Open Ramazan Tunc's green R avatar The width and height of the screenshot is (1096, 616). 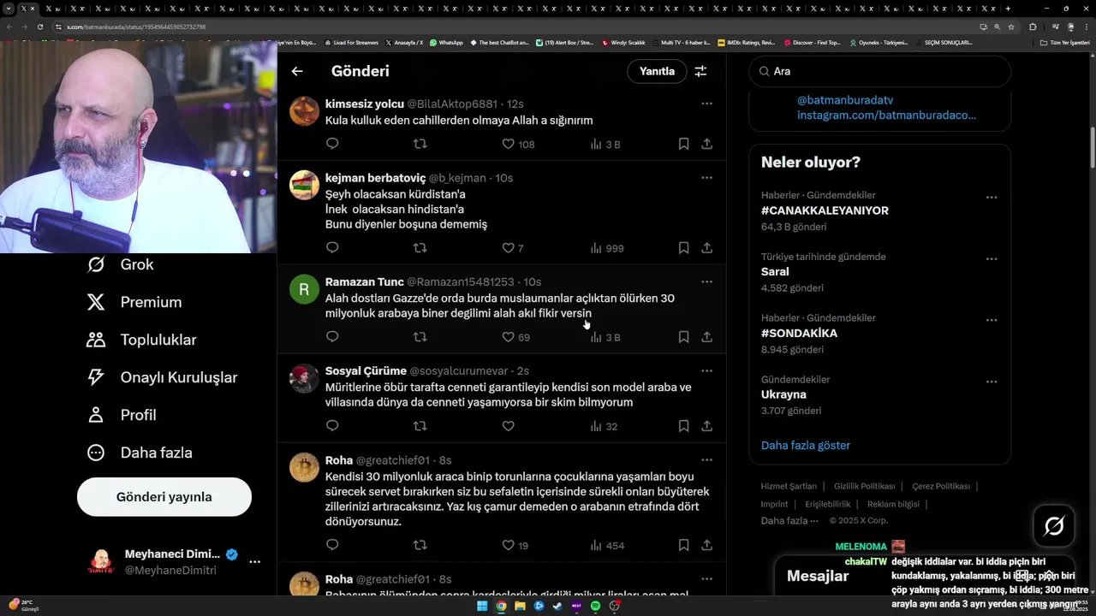tap(304, 288)
